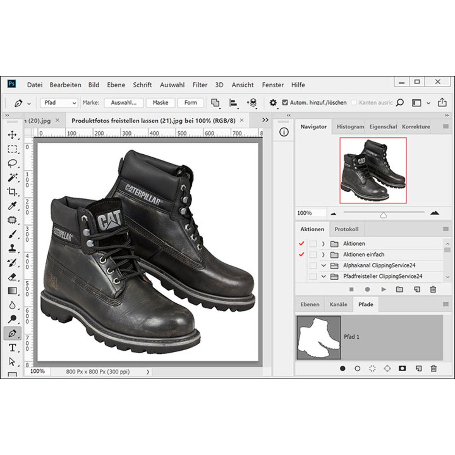Image resolution: width=455 pixels, height=455 pixels.
Task: Select the Clone Stamp tool
Action: pos(12,248)
